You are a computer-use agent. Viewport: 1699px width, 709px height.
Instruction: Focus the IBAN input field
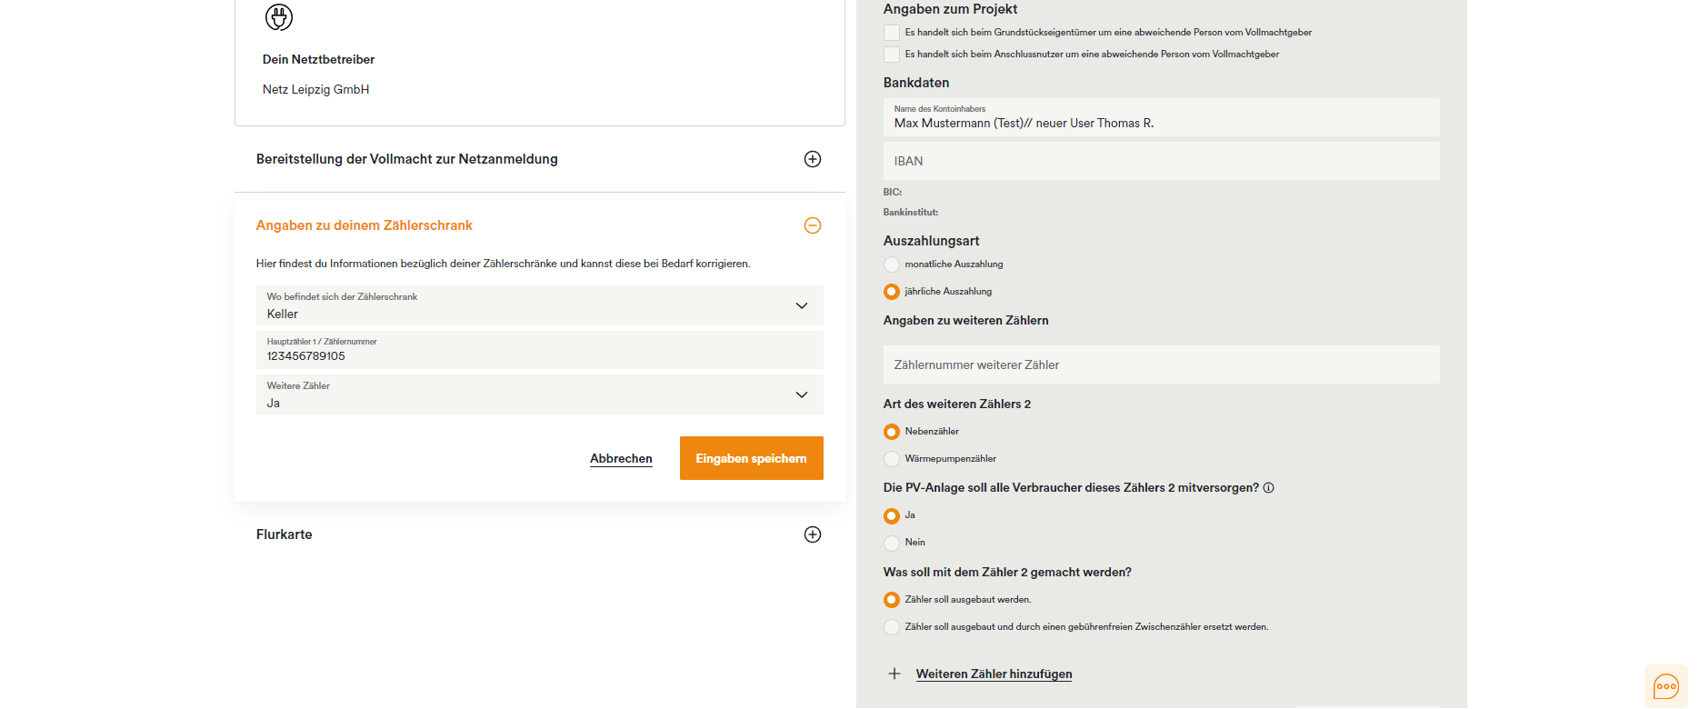(x=1162, y=161)
